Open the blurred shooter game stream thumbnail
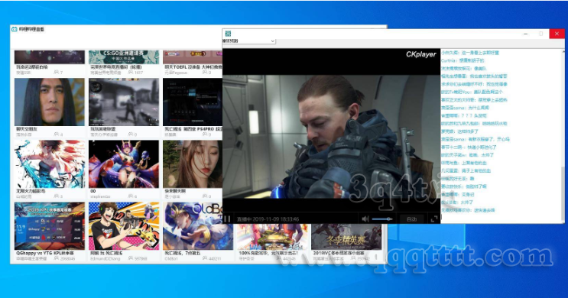The width and height of the screenshot is (568, 298). coord(124,102)
